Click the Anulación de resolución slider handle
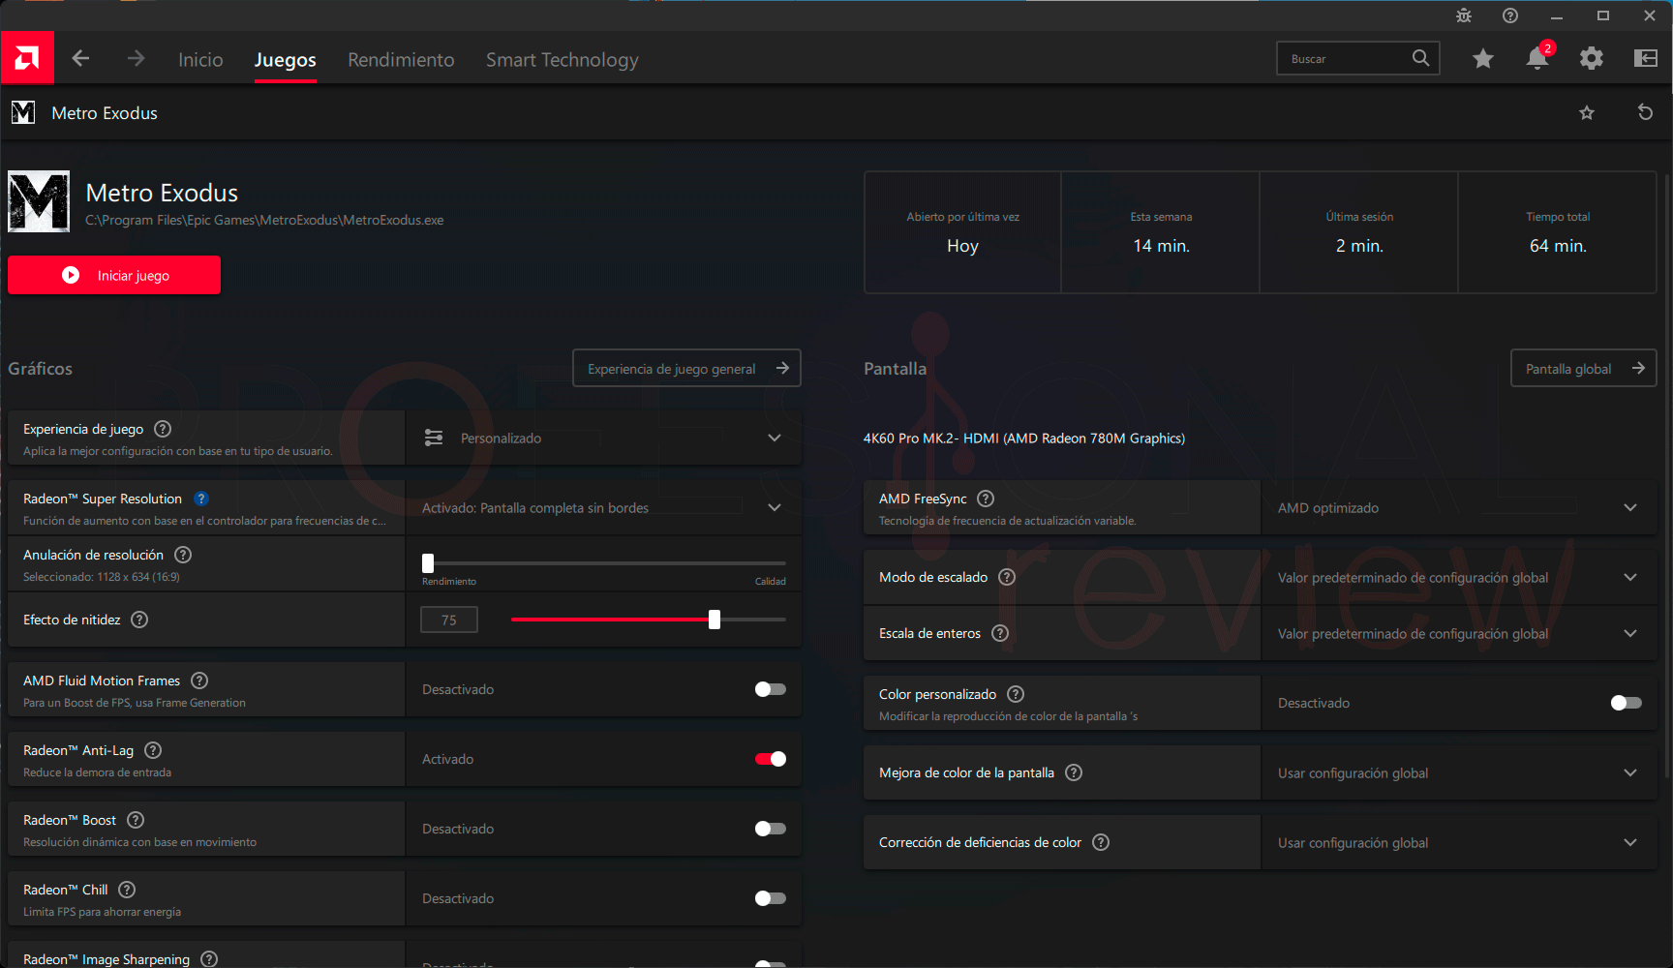 (x=428, y=563)
